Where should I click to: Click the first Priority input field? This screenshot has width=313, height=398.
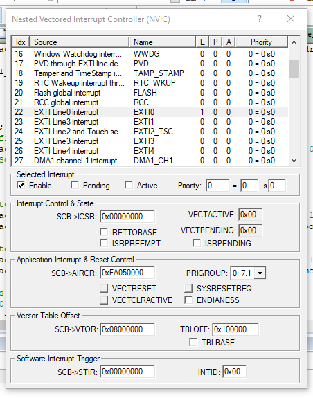(x=218, y=186)
